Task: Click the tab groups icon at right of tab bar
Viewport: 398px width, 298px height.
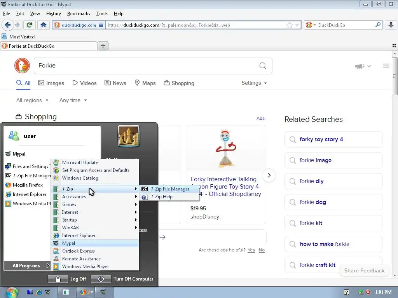Action: click(394, 46)
